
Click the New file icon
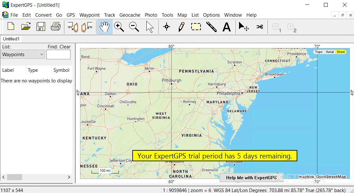11,27
